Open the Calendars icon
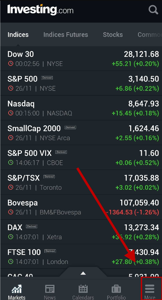This screenshot has height=300, width=162. coord(83,289)
